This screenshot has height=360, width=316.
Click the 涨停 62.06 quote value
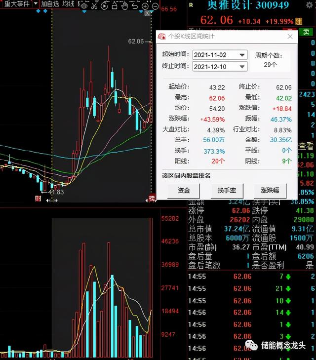tap(241, 210)
